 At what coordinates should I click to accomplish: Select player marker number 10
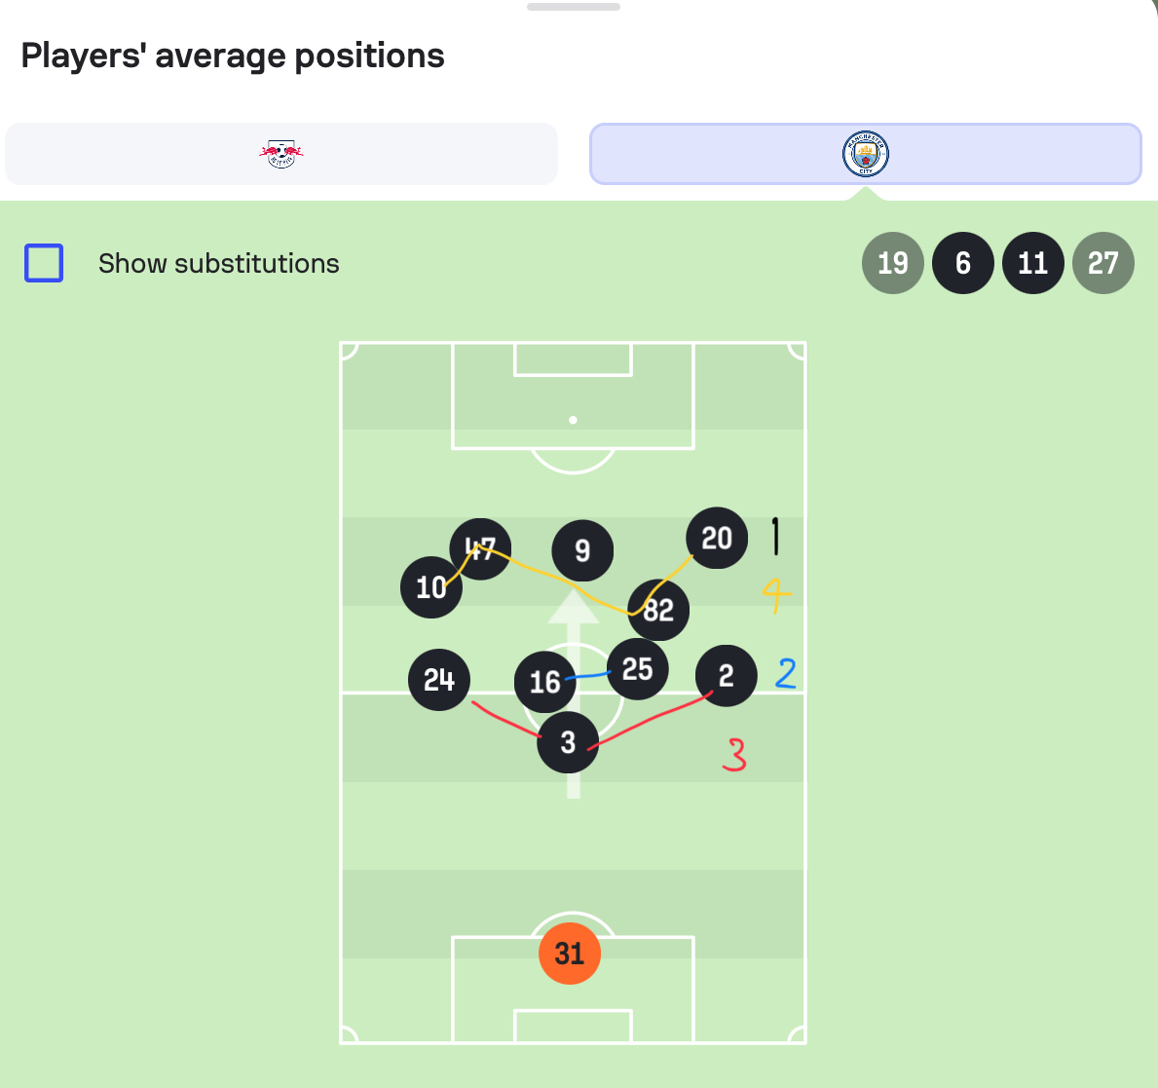431,587
